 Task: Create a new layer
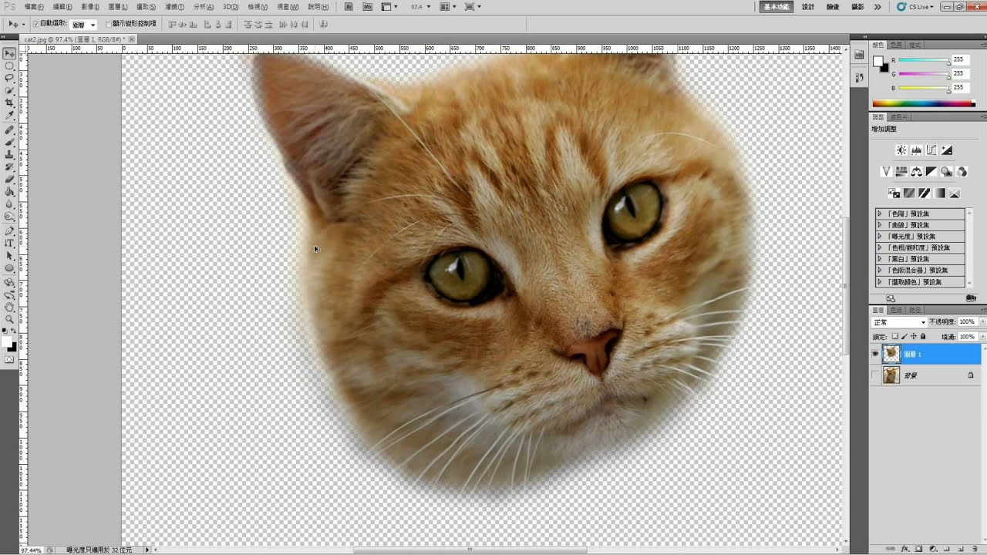pyautogui.click(x=960, y=549)
